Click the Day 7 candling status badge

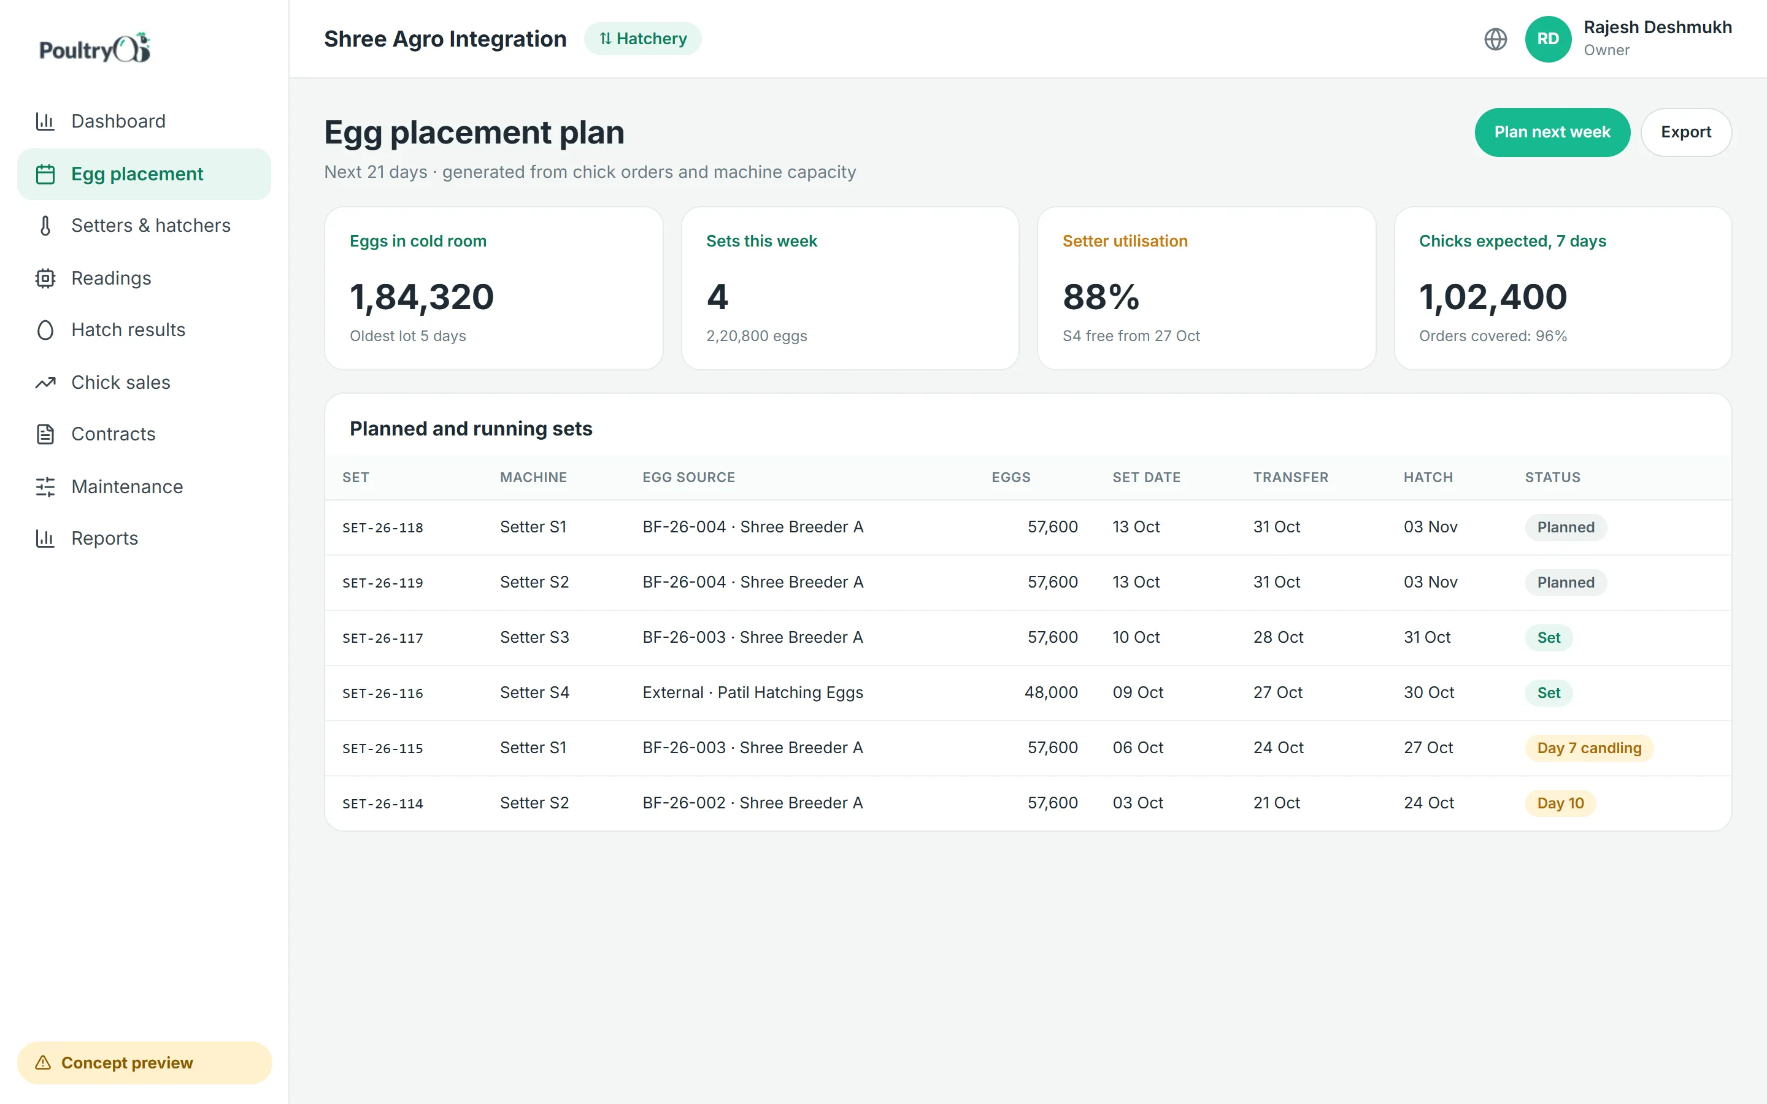[1589, 748]
